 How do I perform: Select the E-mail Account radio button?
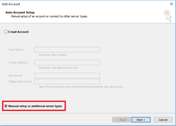pos(6,32)
